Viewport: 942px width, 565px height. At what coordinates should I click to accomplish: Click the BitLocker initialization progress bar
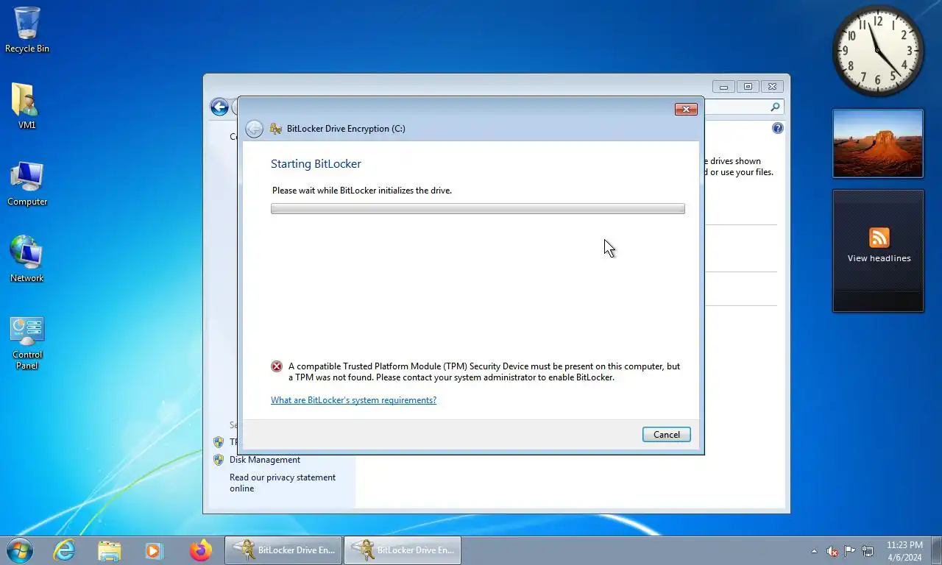[x=478, y=209]
